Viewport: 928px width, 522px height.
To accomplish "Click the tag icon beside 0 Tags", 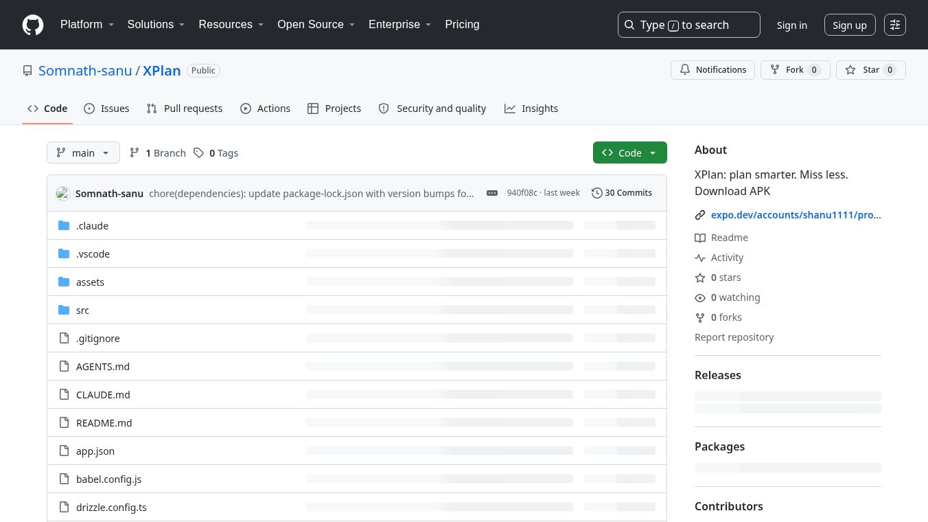I will pyautogui.click(x=198, y=152).
